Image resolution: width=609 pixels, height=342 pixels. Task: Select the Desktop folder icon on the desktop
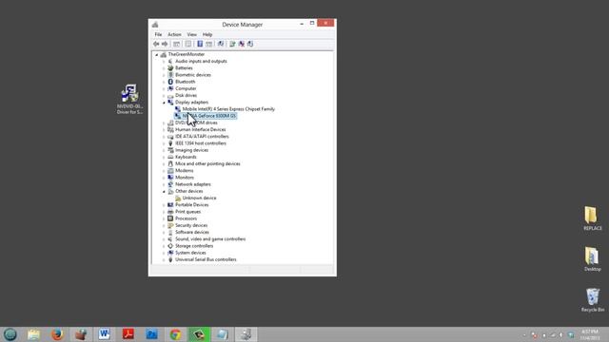592,258
